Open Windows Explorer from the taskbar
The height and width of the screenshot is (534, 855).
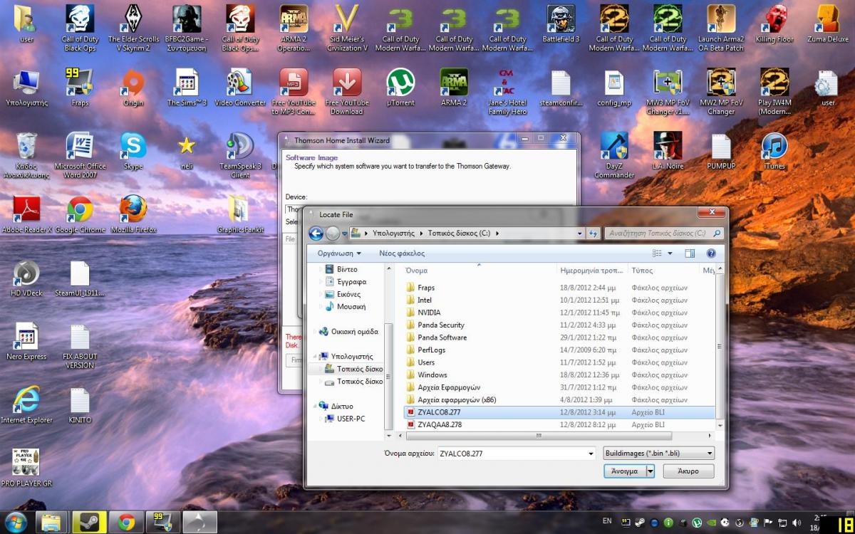pos(52,522)
